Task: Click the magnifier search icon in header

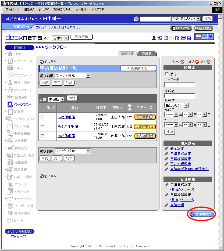Action: pyautogui.click(x=136, y=19)
